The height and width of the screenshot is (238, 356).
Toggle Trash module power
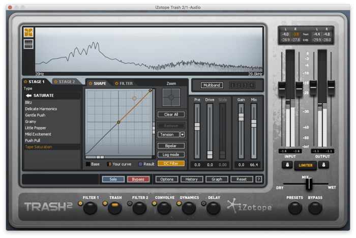(x=105, y=203)
